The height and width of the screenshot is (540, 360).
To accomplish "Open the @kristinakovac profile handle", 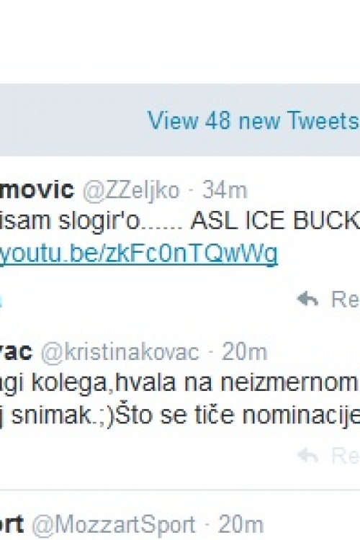I will (x=120, y=352).
